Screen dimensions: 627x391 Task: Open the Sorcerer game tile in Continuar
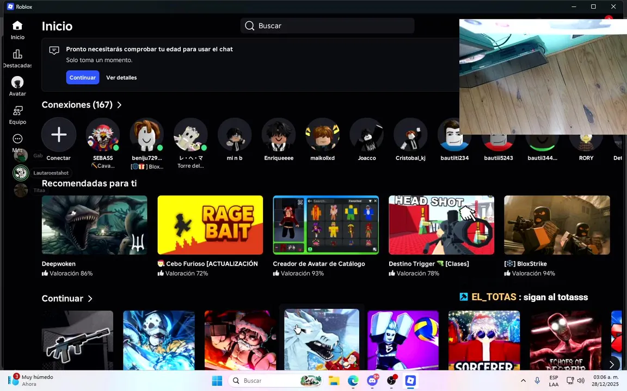(484, 340)
